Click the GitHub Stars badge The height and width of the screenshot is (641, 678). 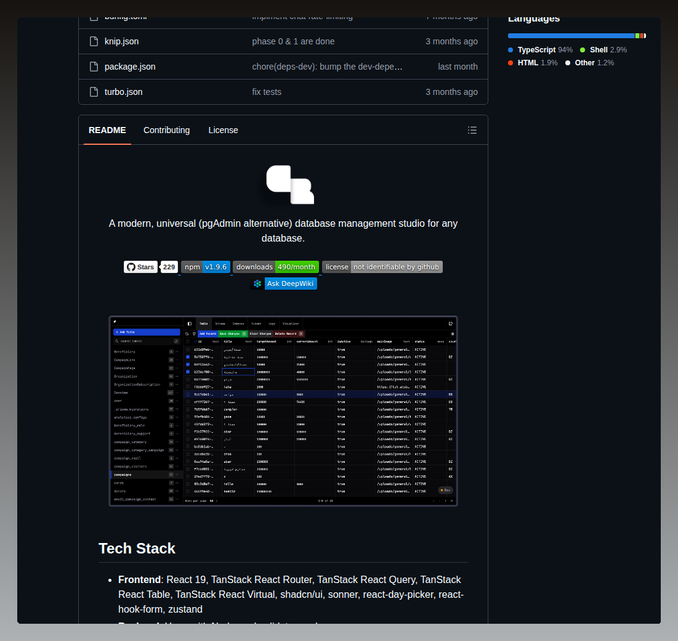tap(140, 267)
